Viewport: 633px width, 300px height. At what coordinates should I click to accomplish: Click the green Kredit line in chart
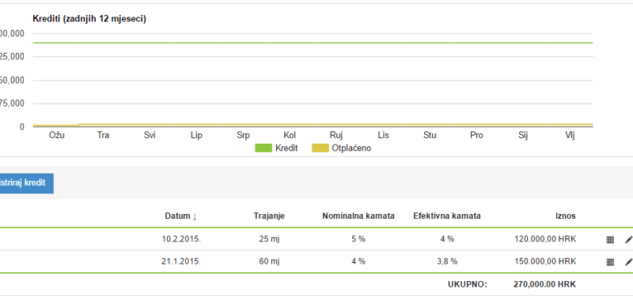click(313, 43)
